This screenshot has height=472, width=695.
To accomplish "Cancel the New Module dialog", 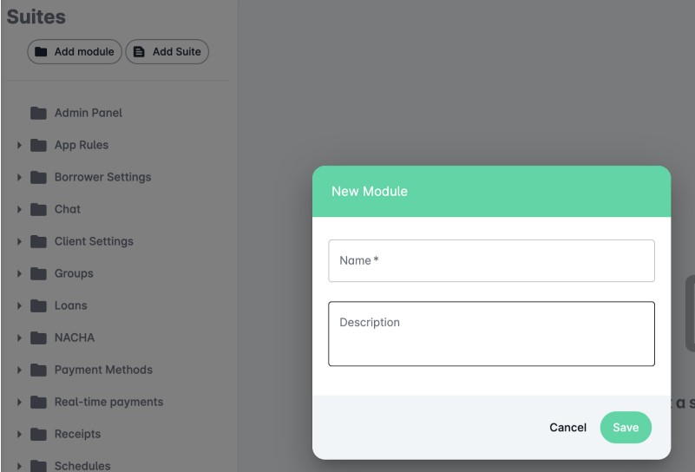I will tap(567, 428).
